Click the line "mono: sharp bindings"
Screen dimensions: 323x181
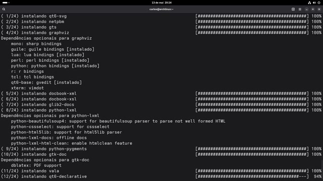pos(36,44)
